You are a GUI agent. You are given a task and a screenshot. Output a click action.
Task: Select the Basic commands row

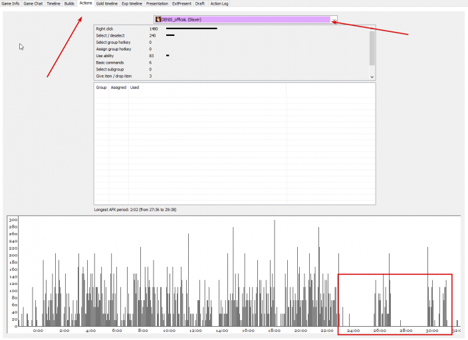(x=231, y=62)
